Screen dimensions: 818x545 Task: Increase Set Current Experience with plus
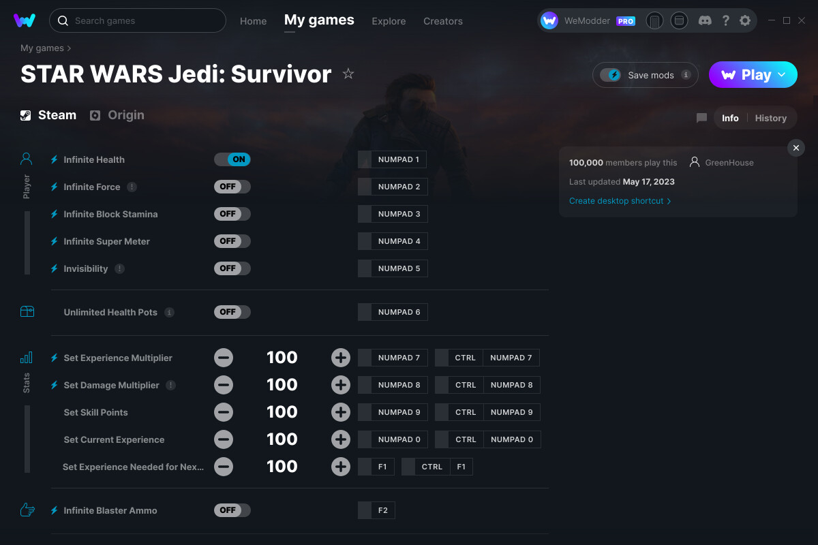[x=341, y=439]
